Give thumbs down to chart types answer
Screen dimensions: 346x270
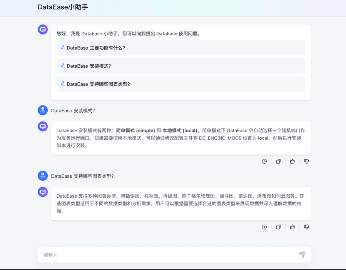coord(306,227)
